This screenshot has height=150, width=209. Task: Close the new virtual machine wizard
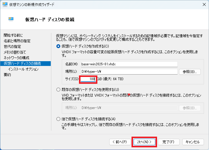click(x=204, y=4)
